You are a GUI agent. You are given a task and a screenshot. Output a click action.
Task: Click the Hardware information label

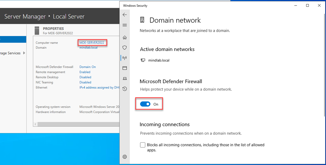click(x=51, y=112)
